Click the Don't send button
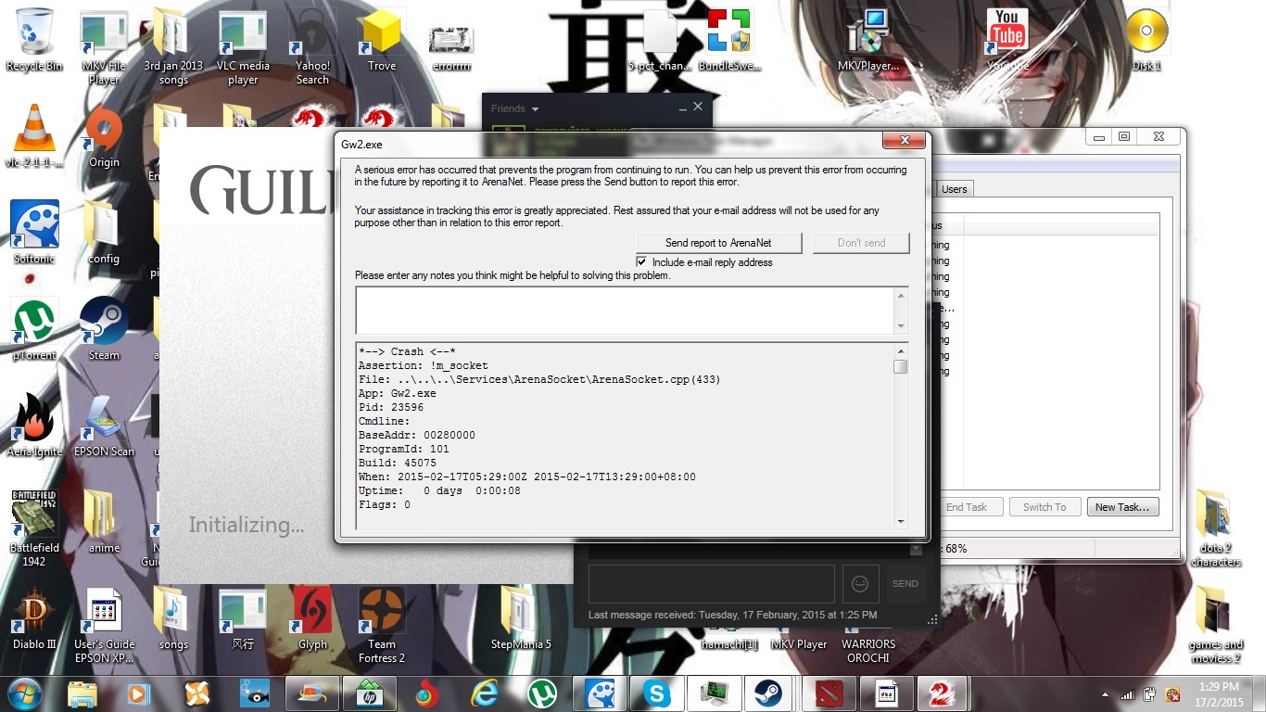Viewport: 1266px width, 712px height. tap(861, 243)
